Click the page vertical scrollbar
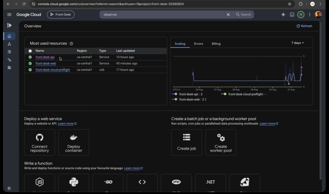The height and width of the screenshot is (194, 329). (320, 101)
